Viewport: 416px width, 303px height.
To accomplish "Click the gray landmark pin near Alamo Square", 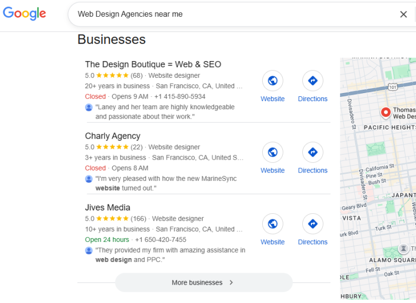I will [x=403, y=249].
